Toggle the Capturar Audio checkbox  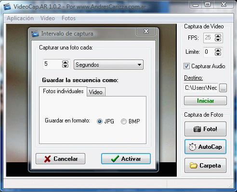click(186, 66)
